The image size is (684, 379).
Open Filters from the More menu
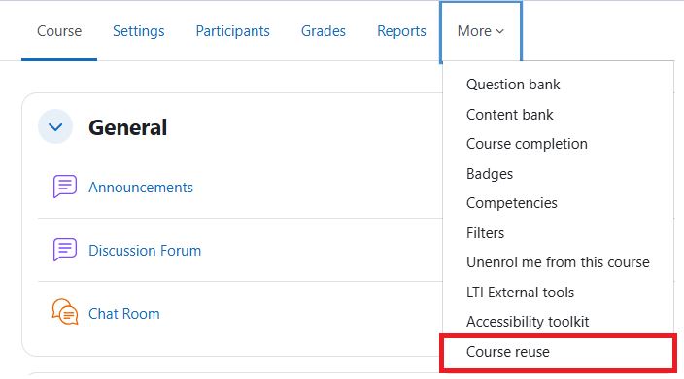(x=485, y=233)
